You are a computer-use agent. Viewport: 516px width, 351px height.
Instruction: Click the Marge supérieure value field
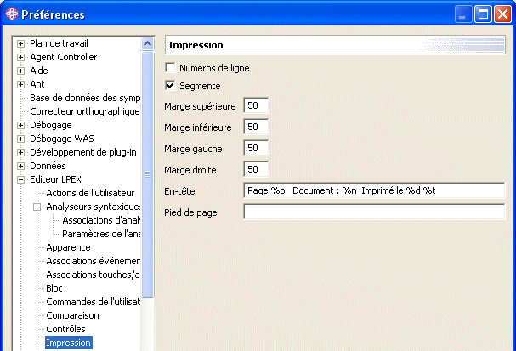[257, 106]
